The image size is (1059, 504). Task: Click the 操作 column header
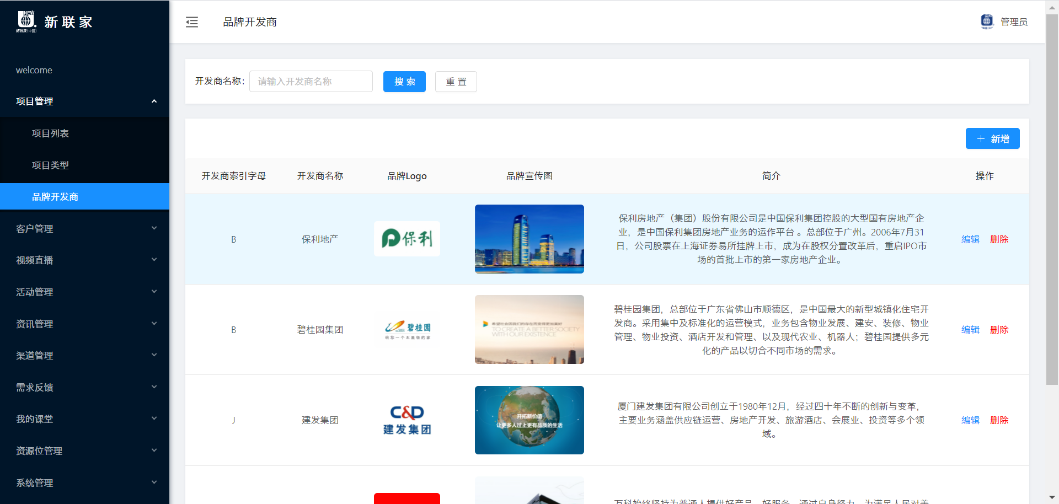985,176
